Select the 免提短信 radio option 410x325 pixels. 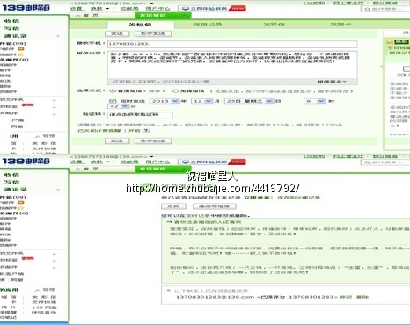pos(175,91)
